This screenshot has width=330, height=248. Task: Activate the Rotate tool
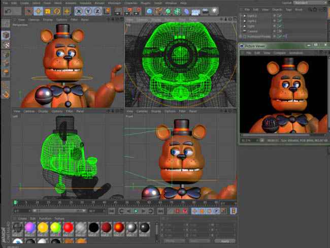point(57,11)
